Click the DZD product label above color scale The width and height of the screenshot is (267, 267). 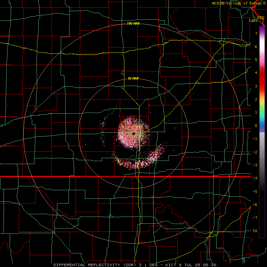click(260, 18)
